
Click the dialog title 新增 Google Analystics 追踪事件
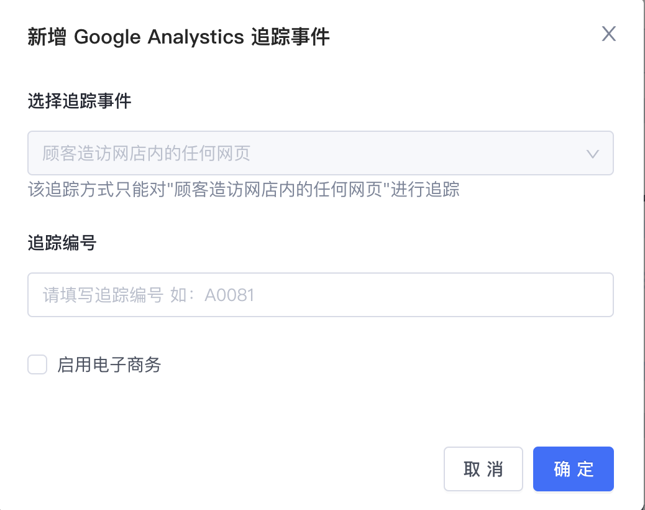coord(178,38)
